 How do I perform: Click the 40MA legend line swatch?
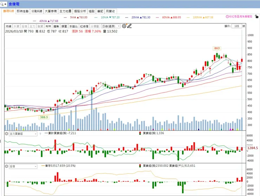(x=34, y=21)
